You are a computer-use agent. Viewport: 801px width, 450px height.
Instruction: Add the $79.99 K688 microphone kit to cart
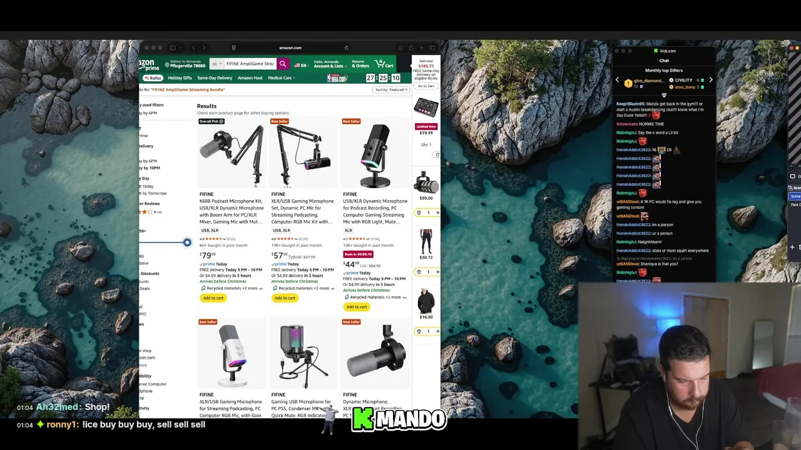pos(213,298)
